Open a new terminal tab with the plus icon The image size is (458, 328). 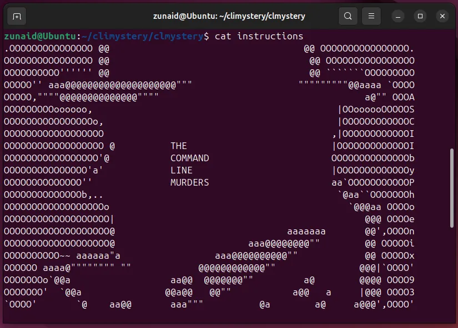point(16,16)
